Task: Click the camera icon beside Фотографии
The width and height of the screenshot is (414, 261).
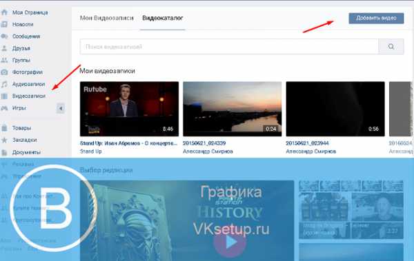Action: point(4,72)
